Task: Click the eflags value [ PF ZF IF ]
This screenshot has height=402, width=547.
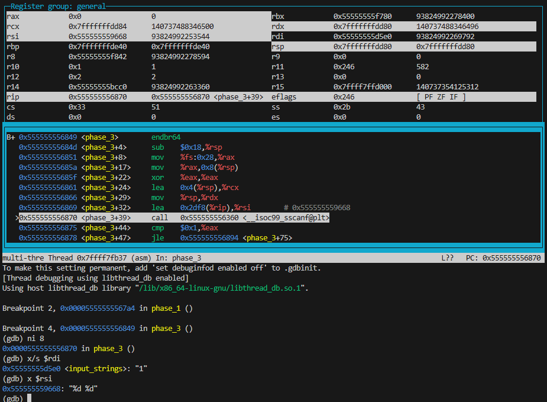Action: click(x=441, y=97)
